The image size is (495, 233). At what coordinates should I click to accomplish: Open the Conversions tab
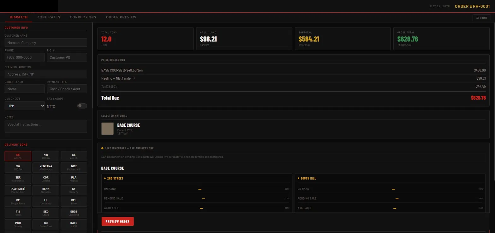[x=83, y=17]
